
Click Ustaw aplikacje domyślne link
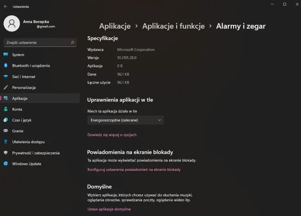tap(109, 209)
